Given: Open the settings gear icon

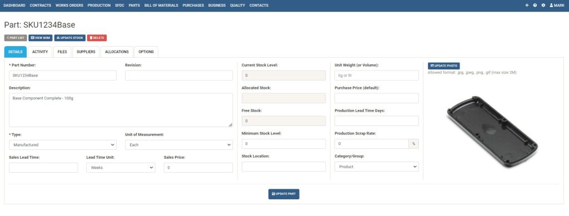Looking at the screenshot, I should [x=543, y=6].
